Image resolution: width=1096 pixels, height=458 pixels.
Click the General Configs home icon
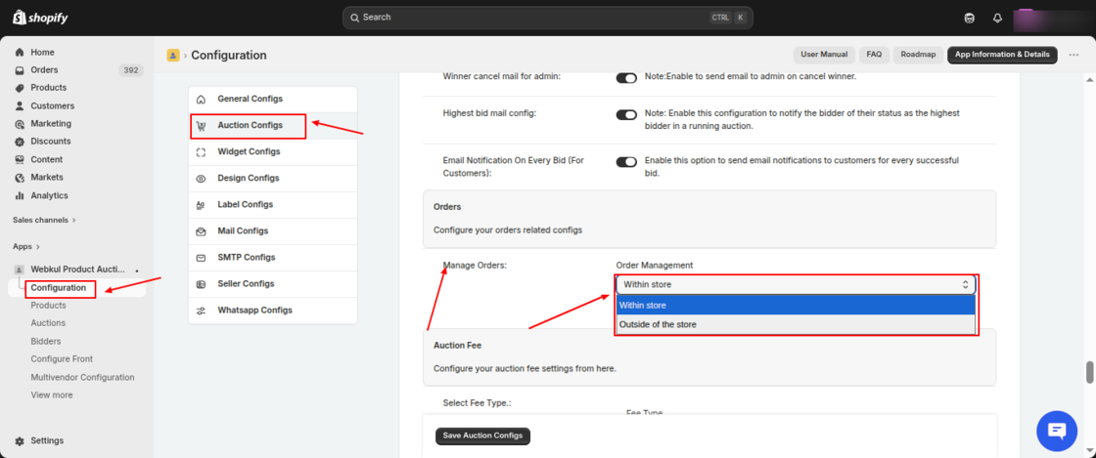pos(202,99)
